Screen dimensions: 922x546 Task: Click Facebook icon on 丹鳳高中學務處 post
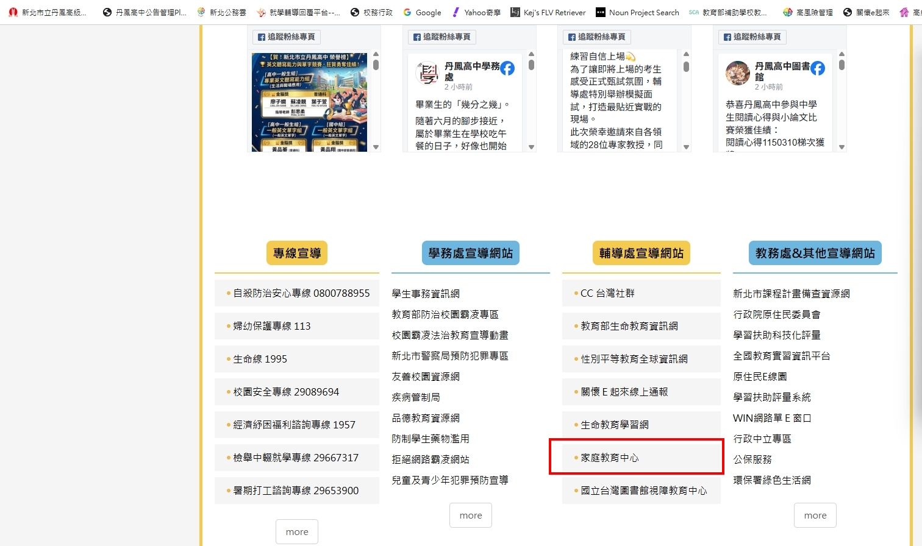click(507, 68)
